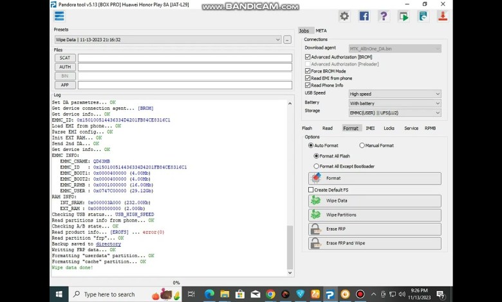Click the AUTH file button
Screen dimensions: 502x302
pos(65,67)
